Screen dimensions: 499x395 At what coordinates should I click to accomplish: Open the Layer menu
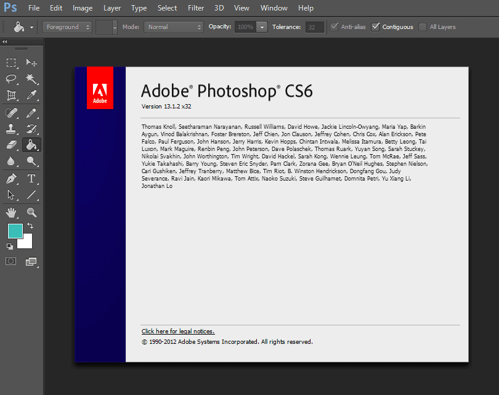point(112,8)
